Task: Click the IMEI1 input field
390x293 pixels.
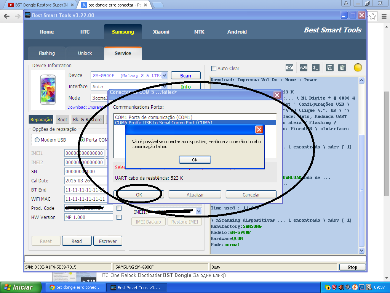Action: (x=84, y=153)
